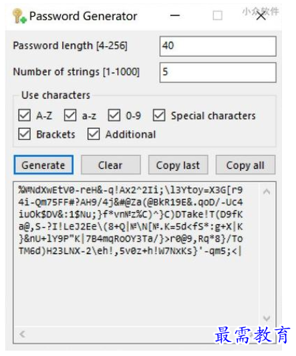
Task: Uncheck the Brackets checkbox
Action: (25, 134)
